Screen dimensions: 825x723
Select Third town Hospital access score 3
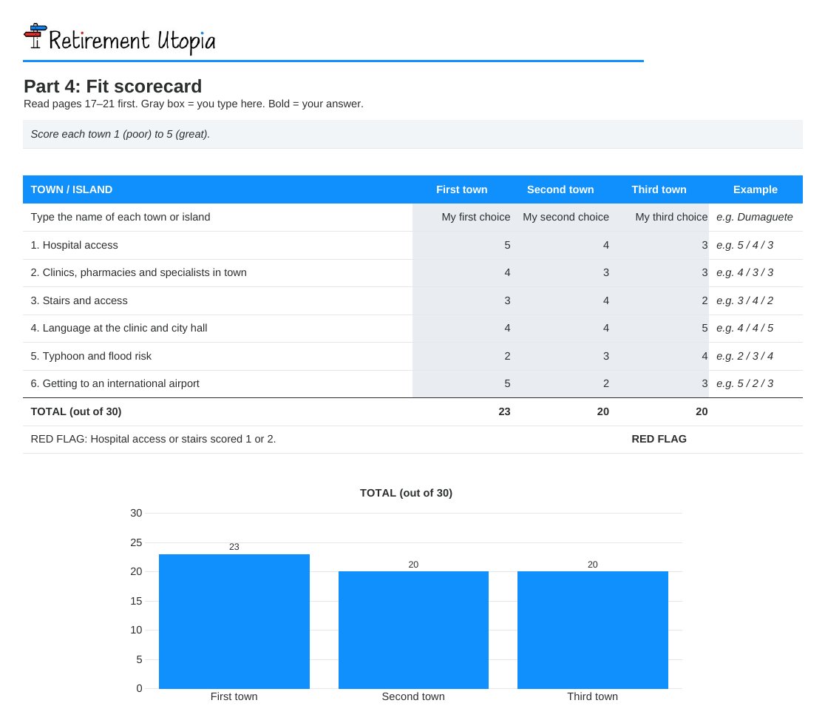659,245
